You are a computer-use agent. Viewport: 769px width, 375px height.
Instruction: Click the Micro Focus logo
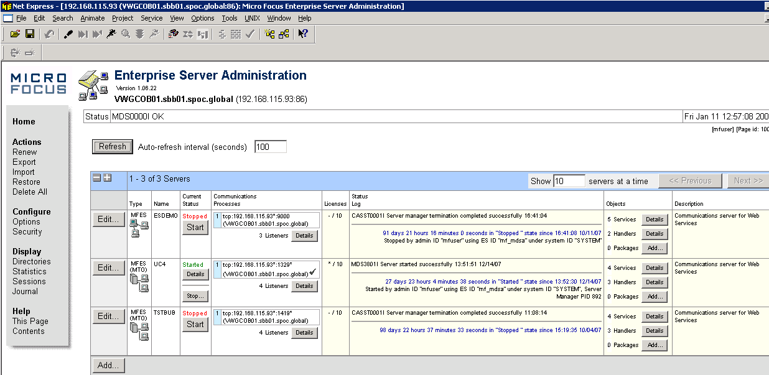[x=39, y=83]
